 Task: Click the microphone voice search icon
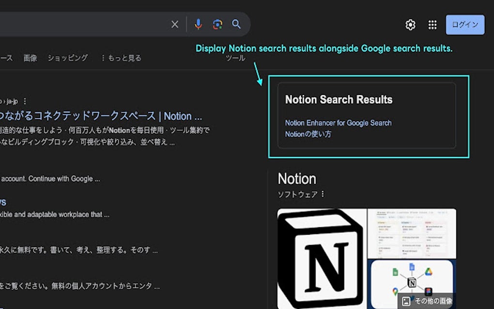198,24
